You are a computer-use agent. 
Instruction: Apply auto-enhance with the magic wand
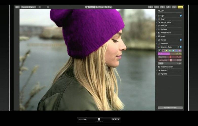tap(174, 7)
